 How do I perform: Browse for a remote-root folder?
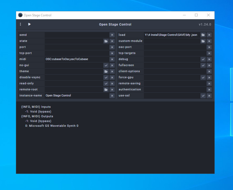106,90
